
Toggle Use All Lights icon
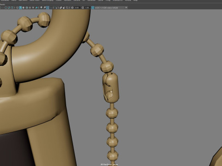tap(33, 8)
